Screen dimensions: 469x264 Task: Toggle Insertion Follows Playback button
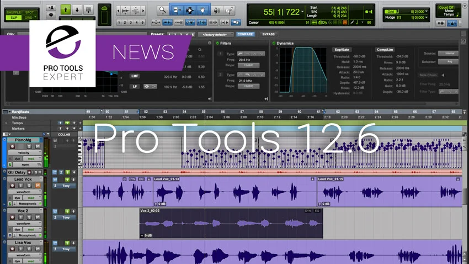[225, 22]
